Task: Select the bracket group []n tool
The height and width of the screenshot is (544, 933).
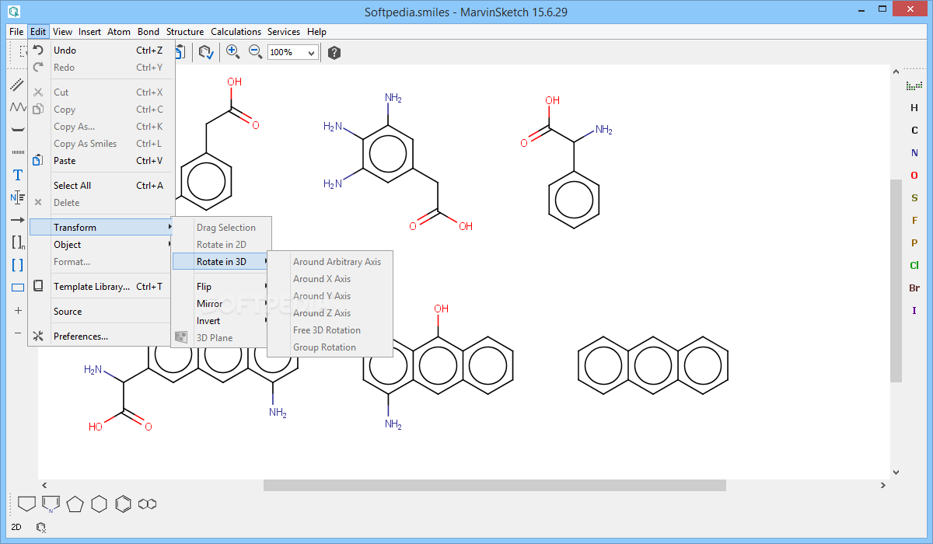Action: pyautogui.click(x=18, y=242)
